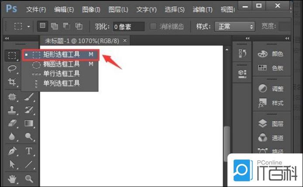
Task: Open the 图层 layers panel
Action: click(271, 123)
